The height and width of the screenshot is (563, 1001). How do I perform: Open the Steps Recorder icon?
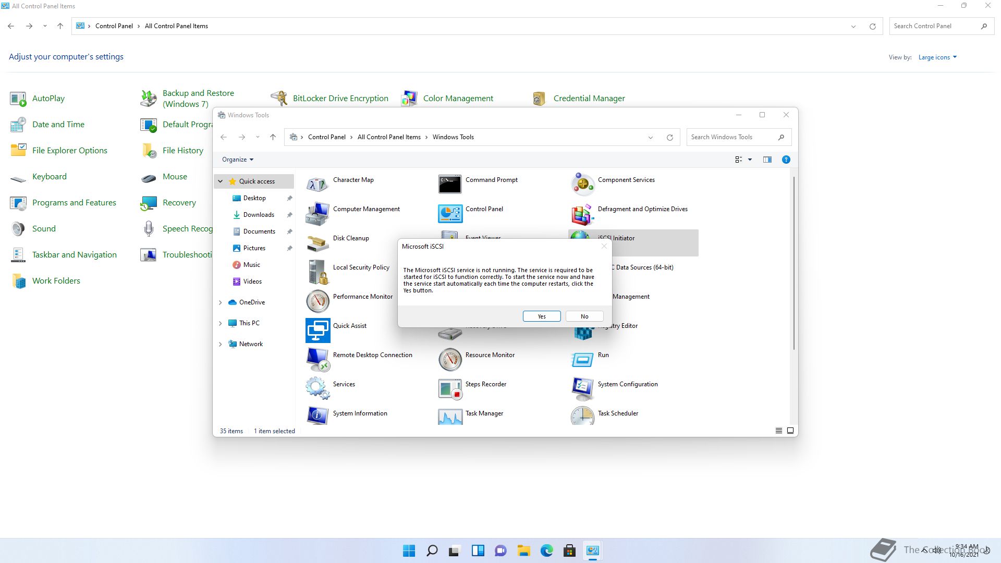pyautogui.click(x=449, y=388)
